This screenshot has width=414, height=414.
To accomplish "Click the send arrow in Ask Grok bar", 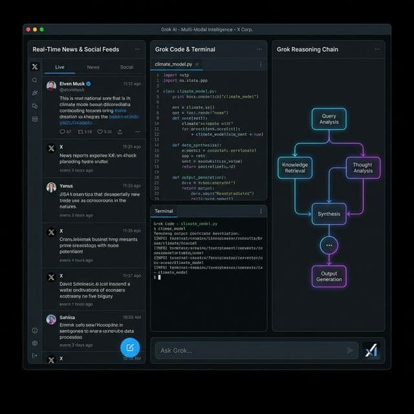I will pos(349,351).
